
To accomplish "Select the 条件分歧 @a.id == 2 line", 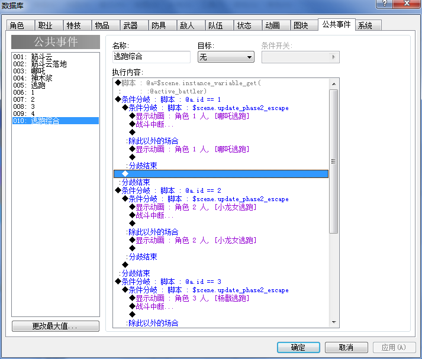I will tap(221, 190).
